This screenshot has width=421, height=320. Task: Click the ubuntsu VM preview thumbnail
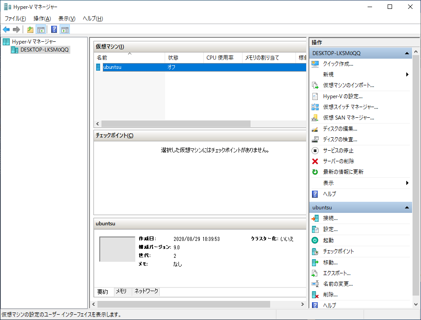coord(117,249)
